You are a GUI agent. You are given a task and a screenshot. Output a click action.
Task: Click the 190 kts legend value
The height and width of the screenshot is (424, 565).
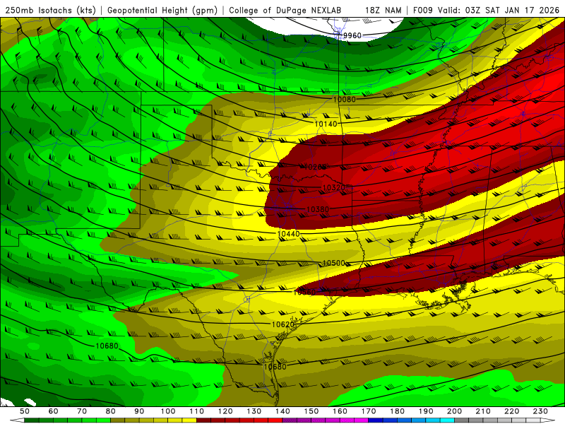point(426,411)
